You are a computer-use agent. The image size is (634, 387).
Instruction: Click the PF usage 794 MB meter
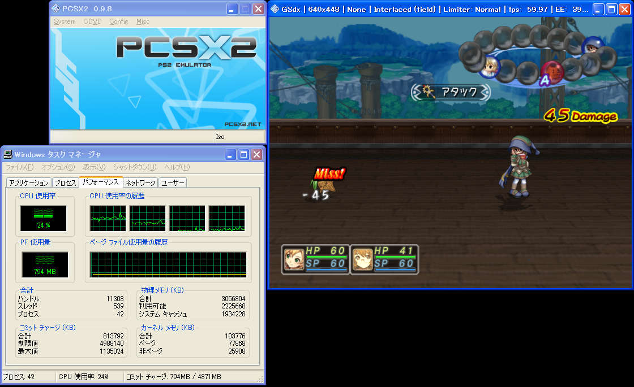point(45,265)
